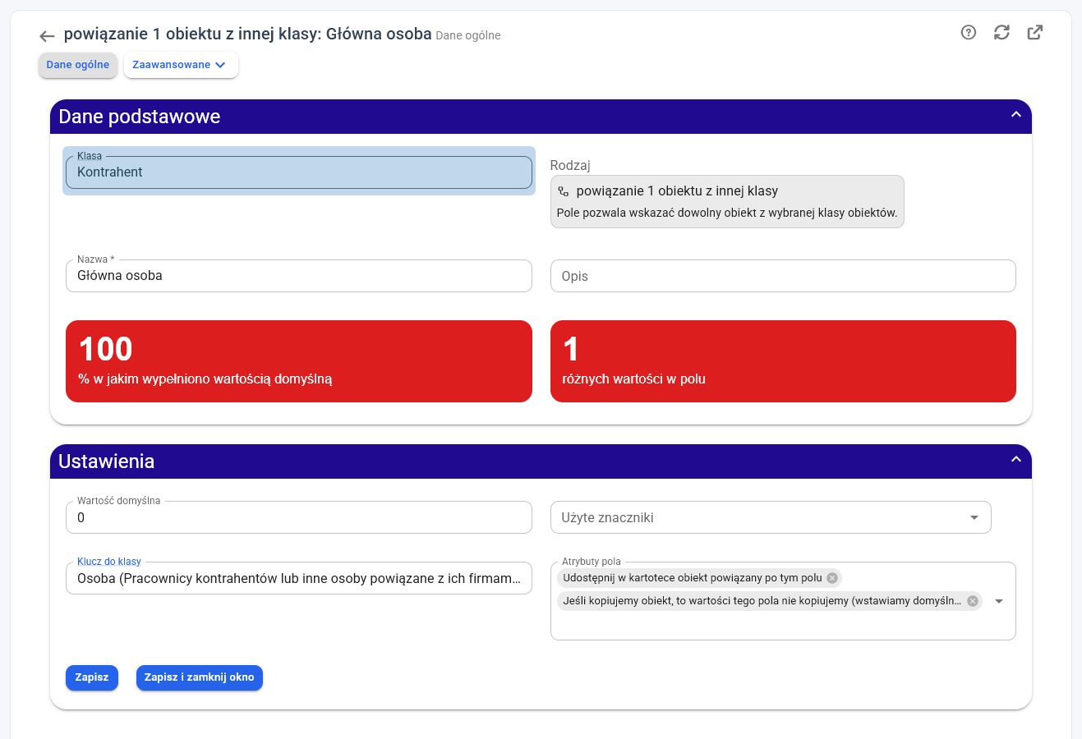The width and height of the screenshot is (1082, 739).
Task: Remove the 'Jeśli kopiujemy obiekt' attribute chip
Action: [x=973, y=601]
